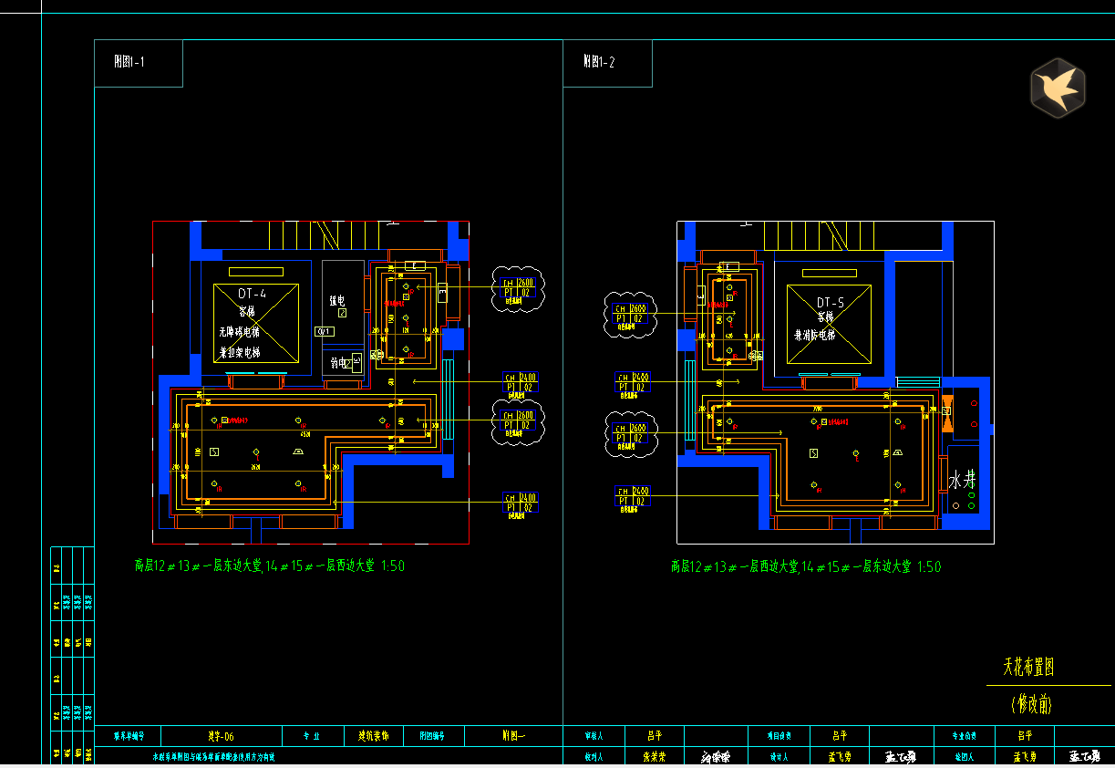The width and height of the screenshot is (1115, 768).
Task: Select the name '张荣荣' in title block
Action: [x=655, y=756]
